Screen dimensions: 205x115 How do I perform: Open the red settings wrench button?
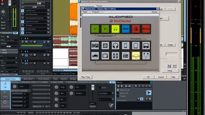click(x=136, y=29)
